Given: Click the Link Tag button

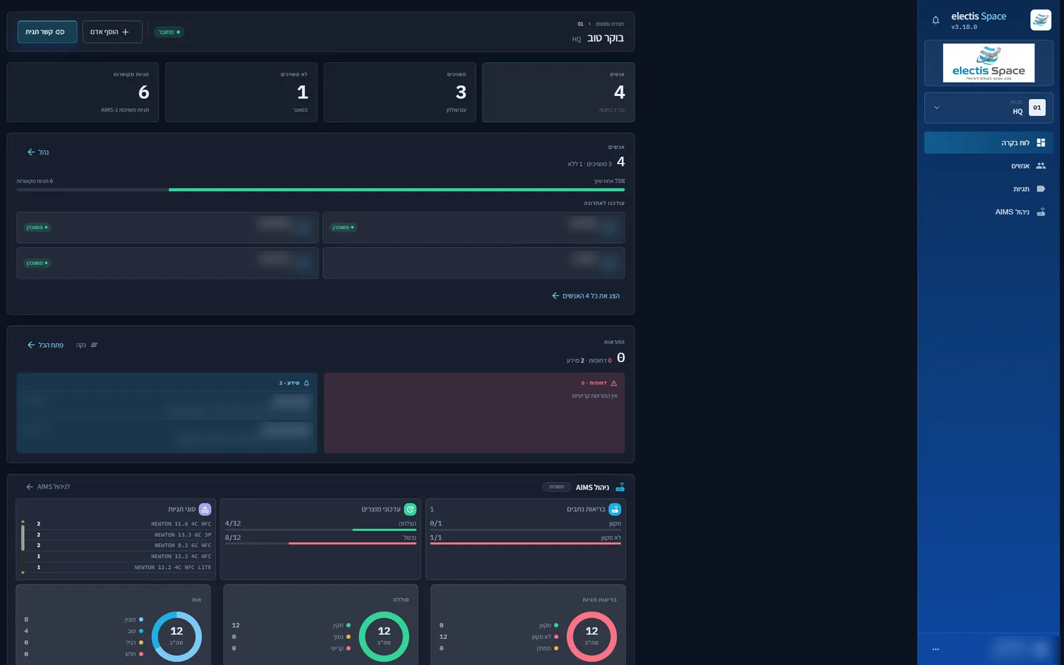Looking at the screenshot, I should [x=47, y=32].
